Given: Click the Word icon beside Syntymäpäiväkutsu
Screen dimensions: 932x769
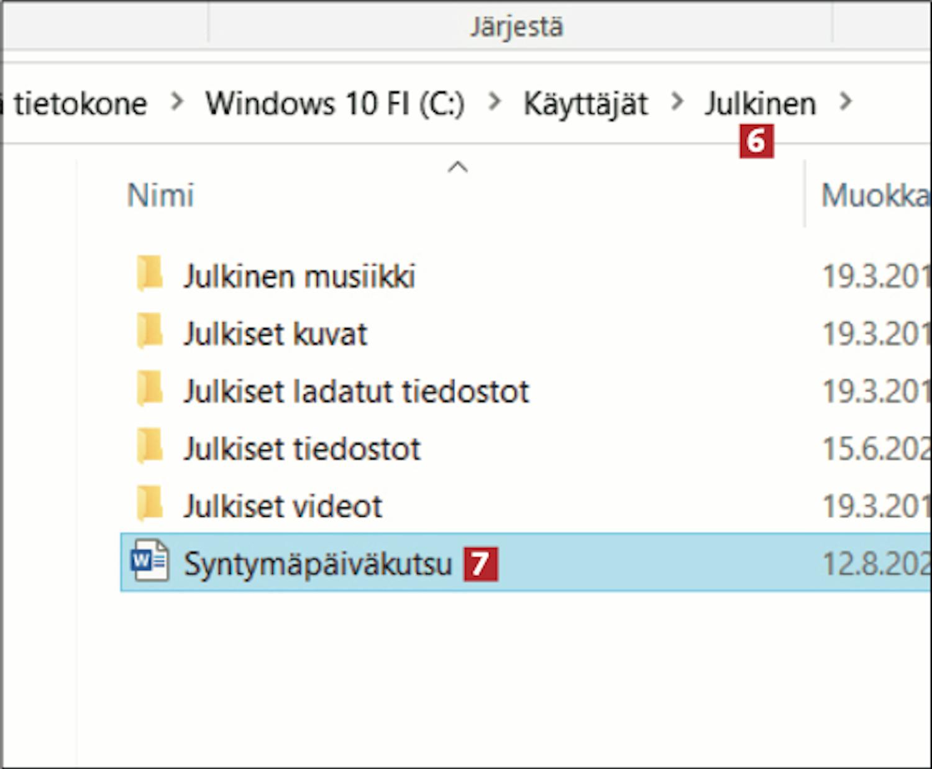Looking at the screenshot, I should pos(149,561).
